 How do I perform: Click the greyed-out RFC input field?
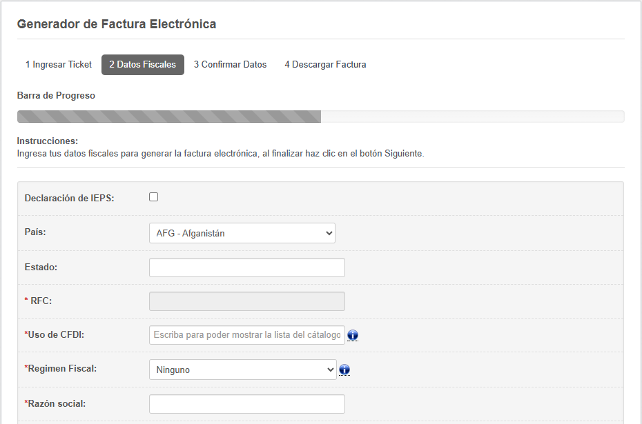247,301
